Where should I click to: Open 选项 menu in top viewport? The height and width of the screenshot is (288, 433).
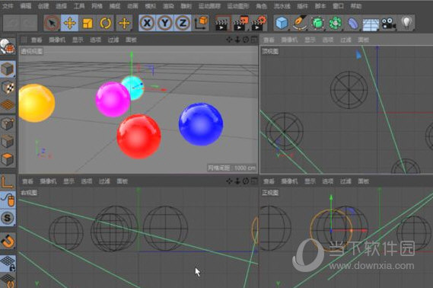coord(328,40)
